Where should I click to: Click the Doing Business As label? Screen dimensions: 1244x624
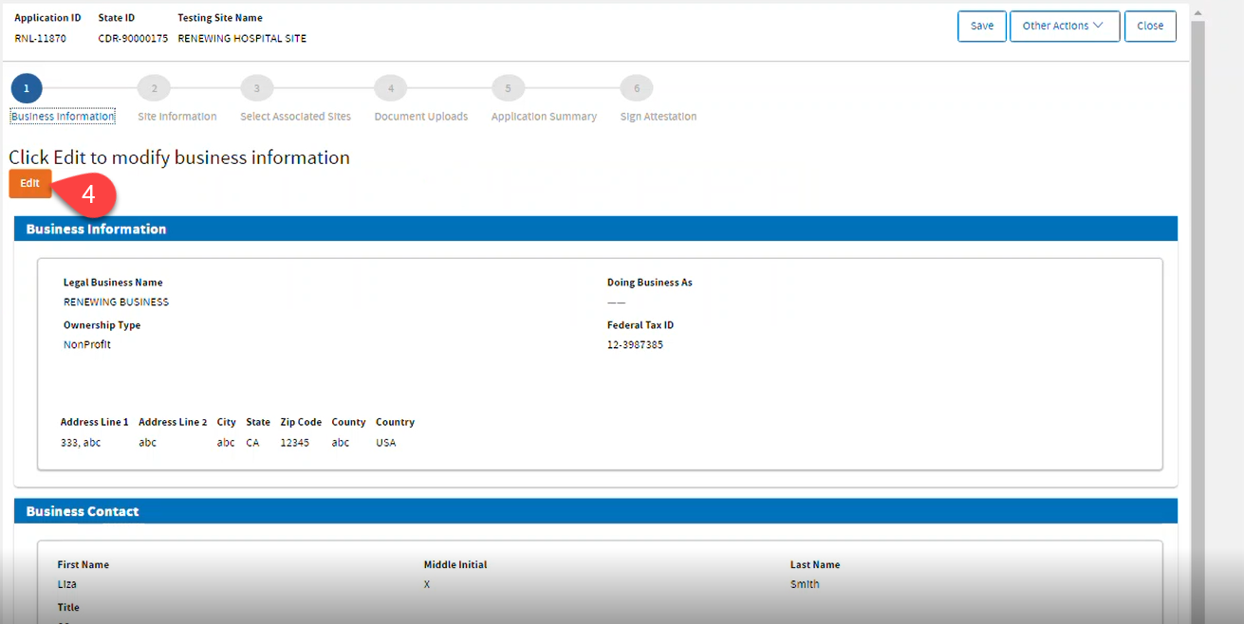coord(650,283)
